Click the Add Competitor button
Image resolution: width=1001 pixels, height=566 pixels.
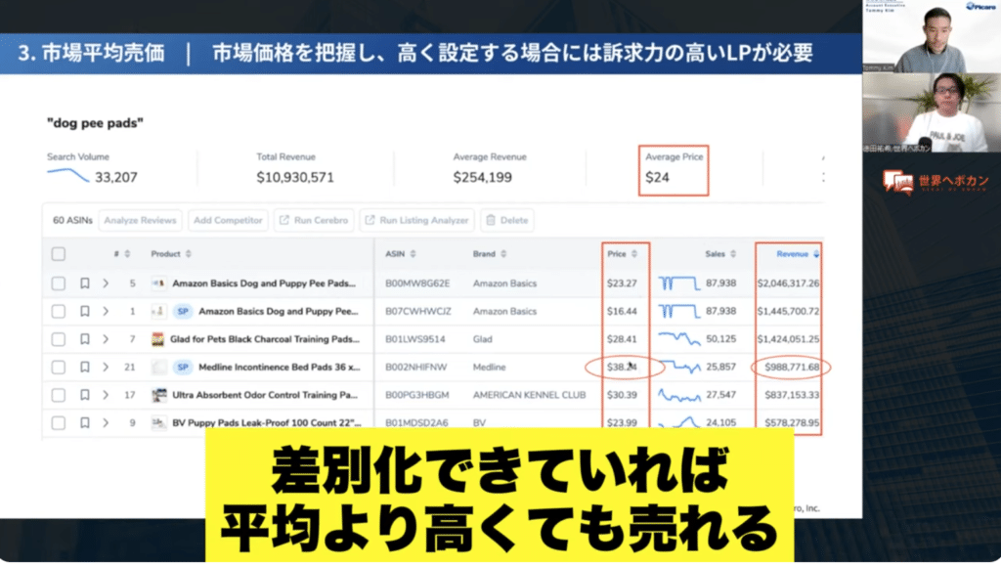[228, 220]
